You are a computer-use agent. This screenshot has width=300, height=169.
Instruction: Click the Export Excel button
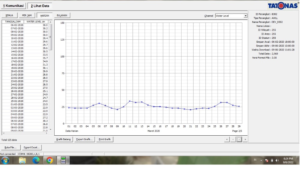tap(32, 148)
